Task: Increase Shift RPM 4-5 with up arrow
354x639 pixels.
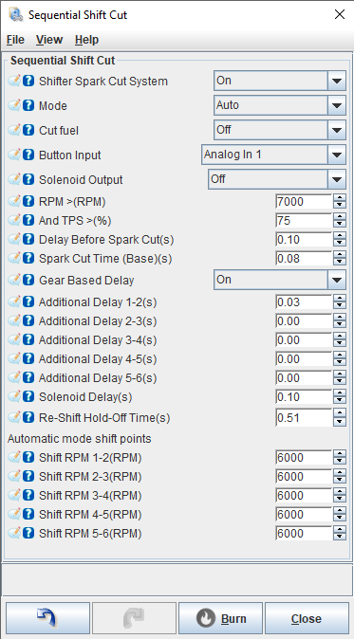Action: (340, 511)
